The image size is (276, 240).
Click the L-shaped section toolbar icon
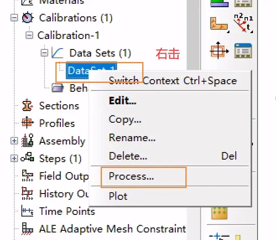(x=219, y=25)
